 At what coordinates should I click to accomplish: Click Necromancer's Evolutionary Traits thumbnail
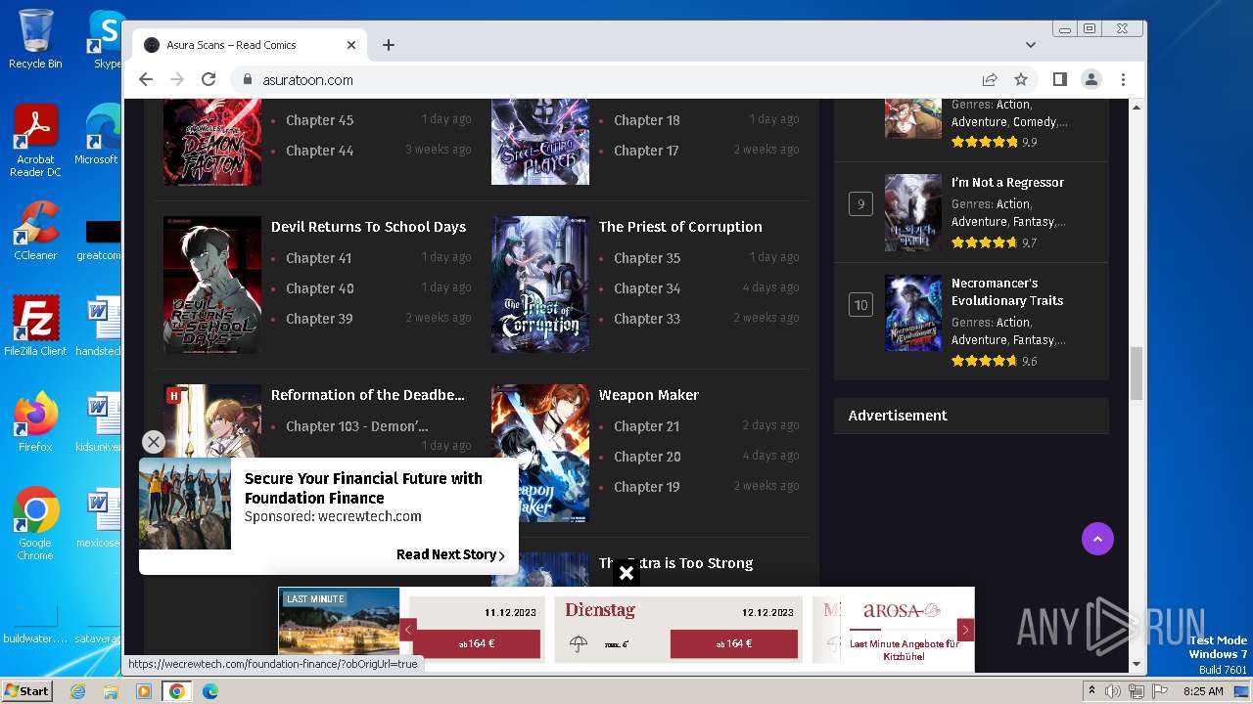point(913,313)
